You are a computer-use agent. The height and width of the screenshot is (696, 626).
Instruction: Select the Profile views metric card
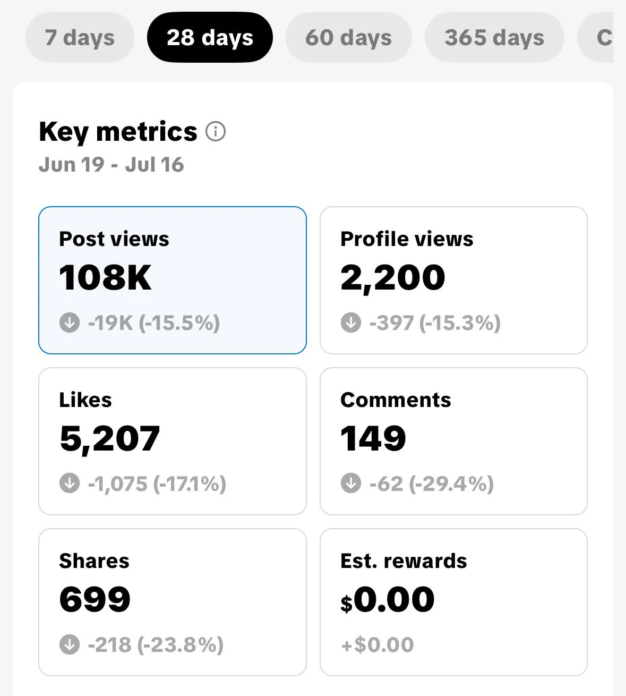coord(453,280)
